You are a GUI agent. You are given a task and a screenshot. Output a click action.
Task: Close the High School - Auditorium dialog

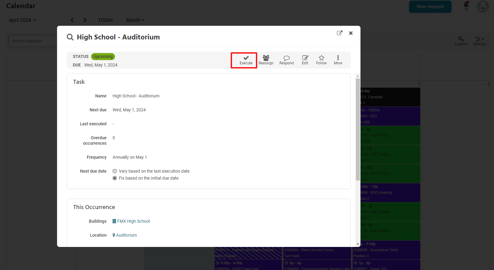351,33
